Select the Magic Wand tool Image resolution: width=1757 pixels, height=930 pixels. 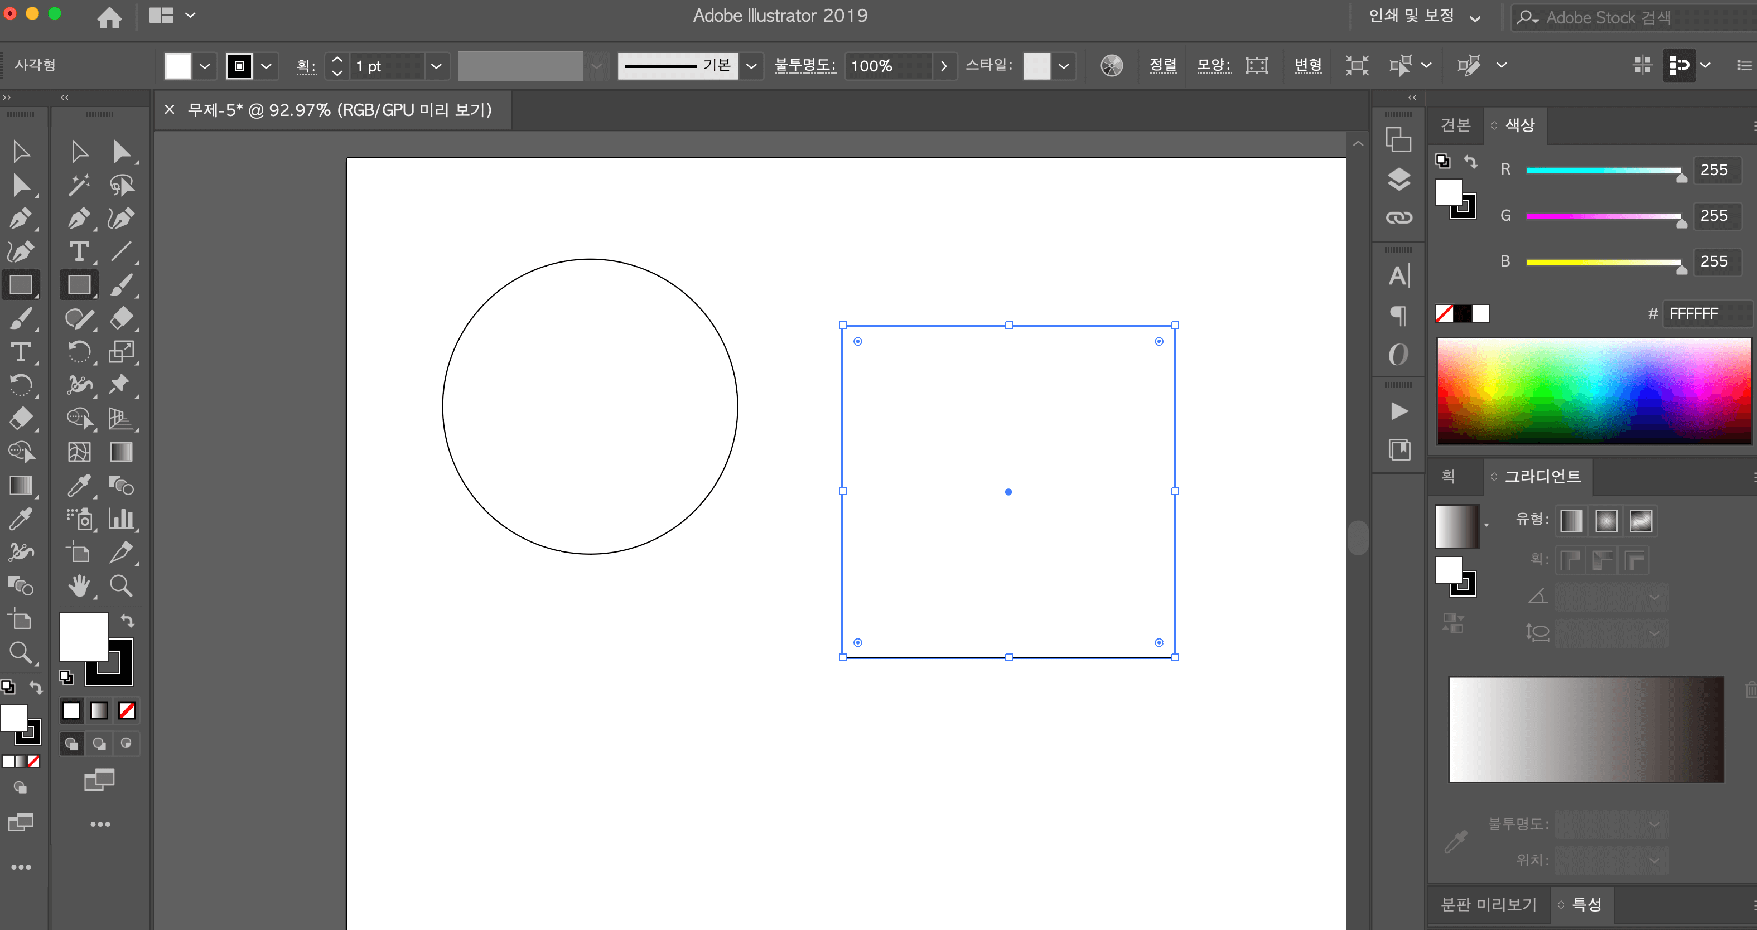pos(79,185)
